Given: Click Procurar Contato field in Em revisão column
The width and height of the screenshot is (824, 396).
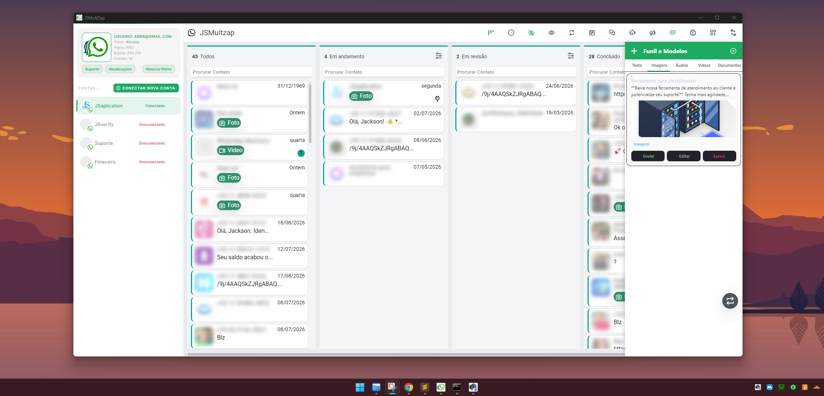Looking at the screenshot, I should 516,72.
